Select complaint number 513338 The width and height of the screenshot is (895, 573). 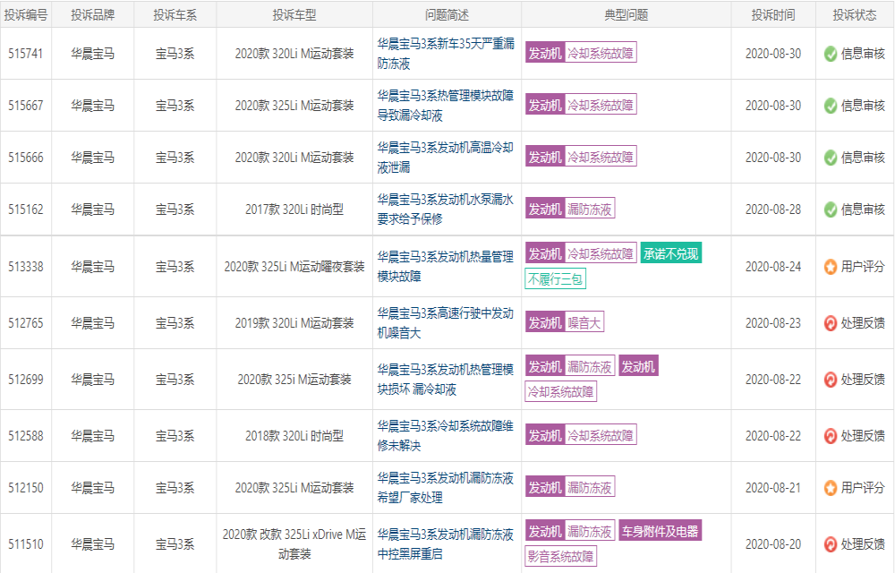coord(26,267)
